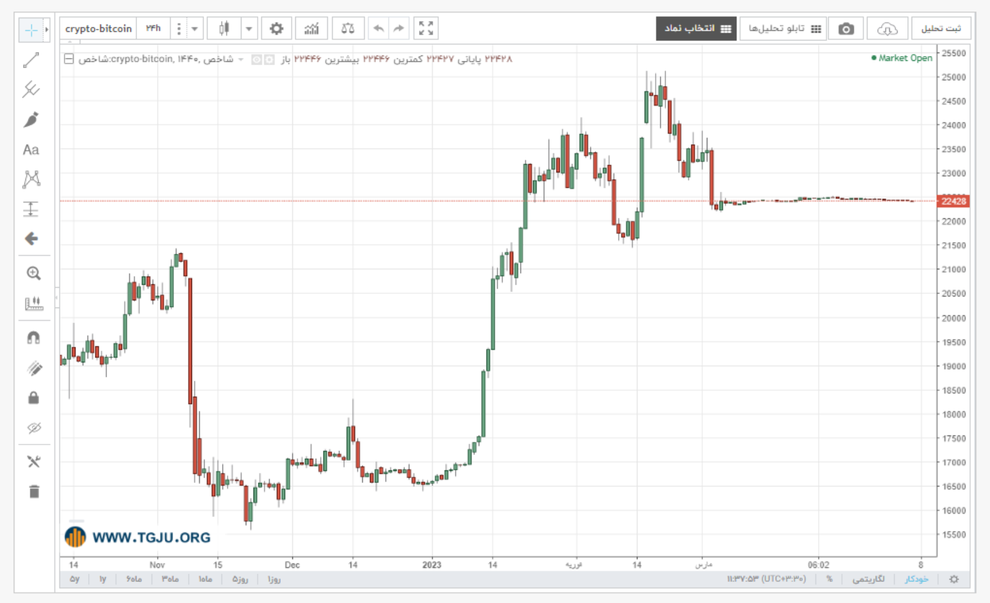Screen dimensions: 990x603
Task: Select the trend line drawing tool
Action: pyautogui.click(x=31, y=60)
